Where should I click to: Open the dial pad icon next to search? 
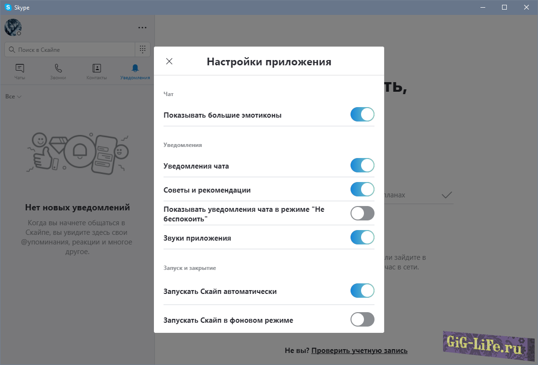click(142, 49)
